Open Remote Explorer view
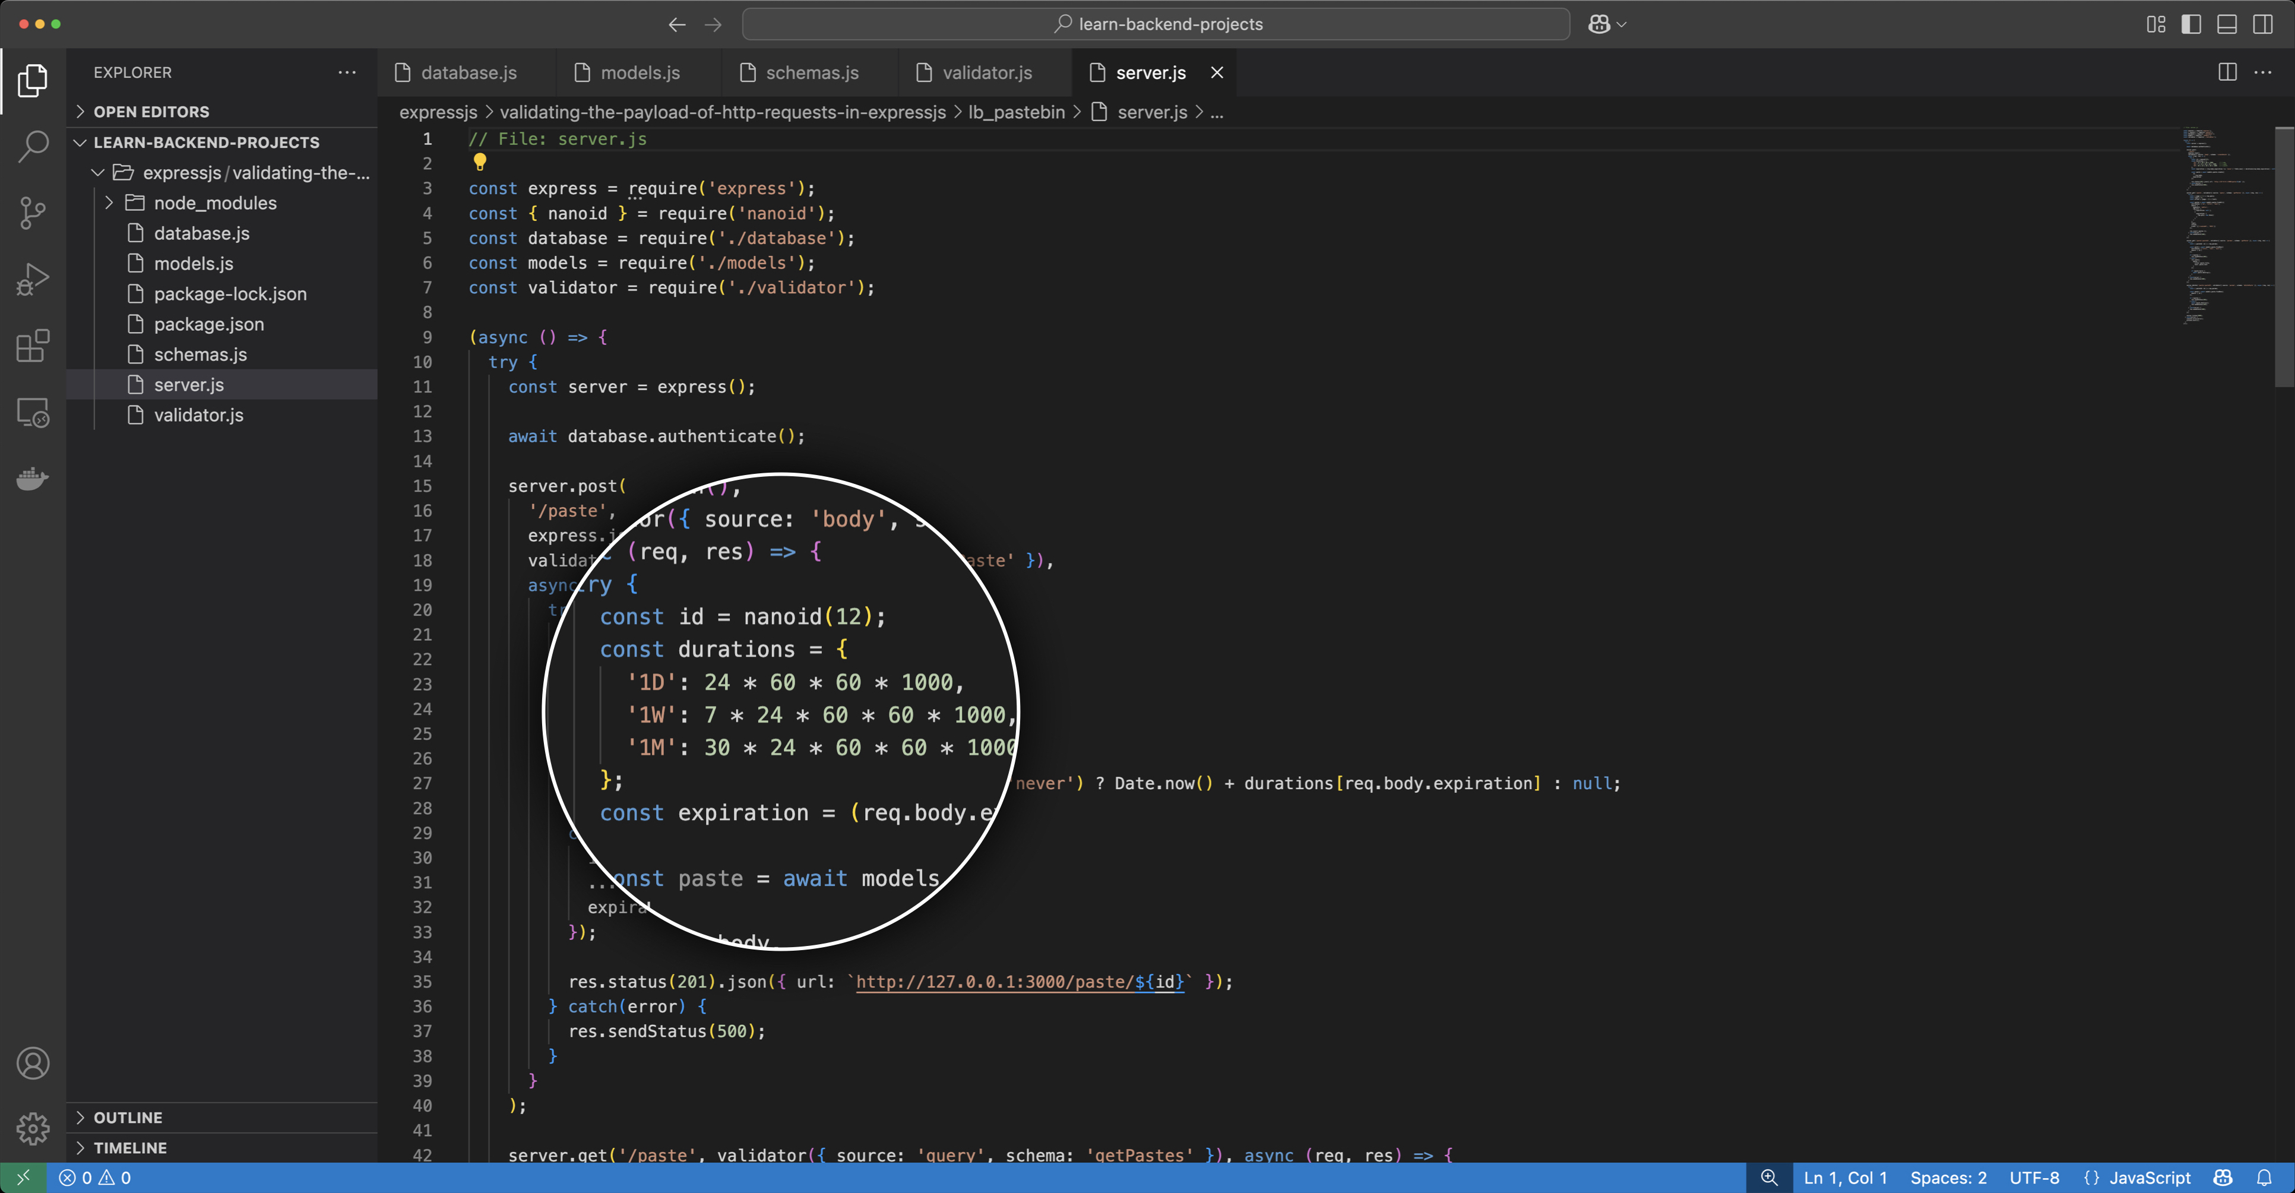 (33, 413)
